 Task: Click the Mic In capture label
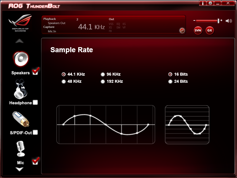(x=52, y=31)
